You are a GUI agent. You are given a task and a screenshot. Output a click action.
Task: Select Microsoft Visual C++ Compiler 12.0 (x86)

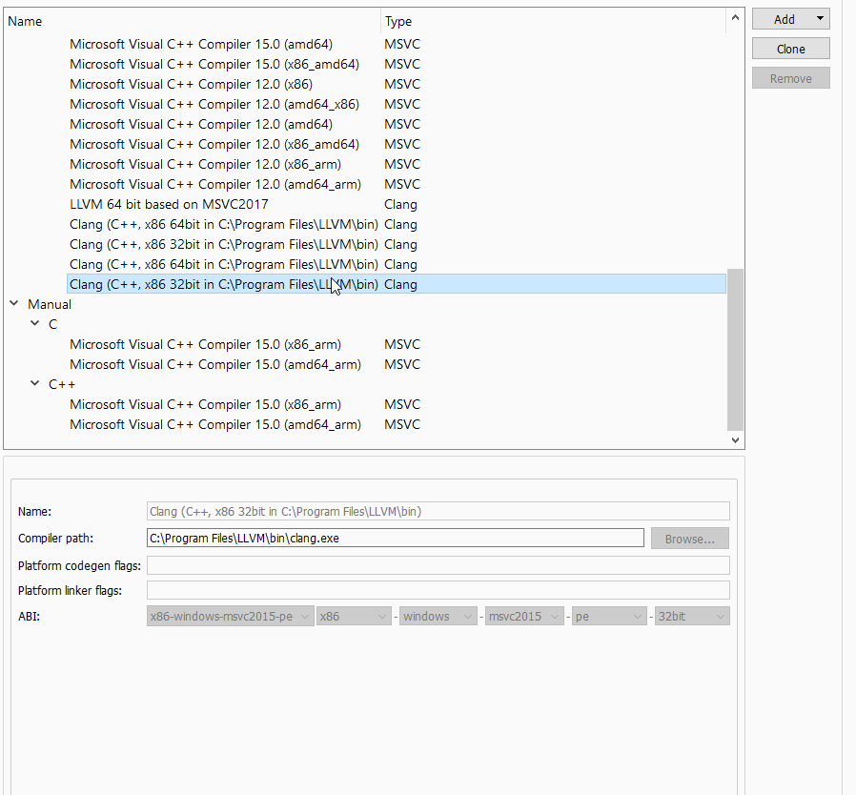pos(191,84)
